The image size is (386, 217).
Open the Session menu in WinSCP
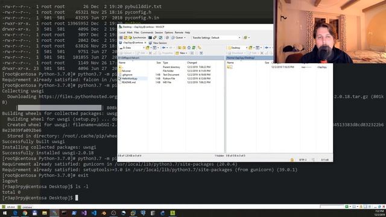[159, 33]
